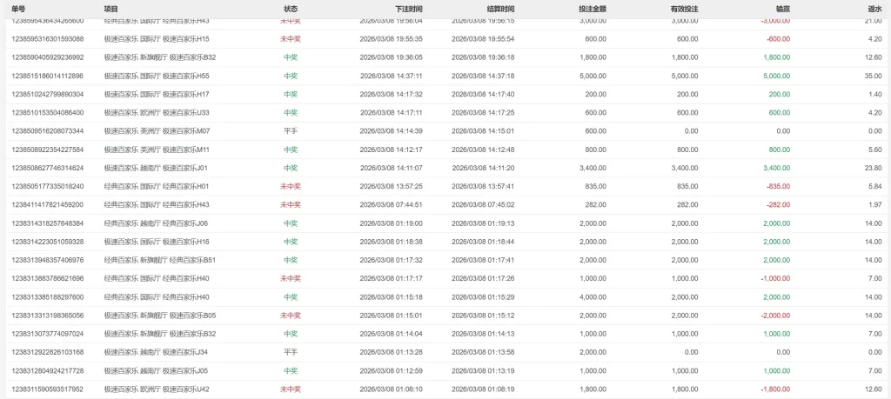Click the 极速百家乐B32 item at 19:36:05
Viewport: 891px width, 399px height.
(x=159, y=57)
